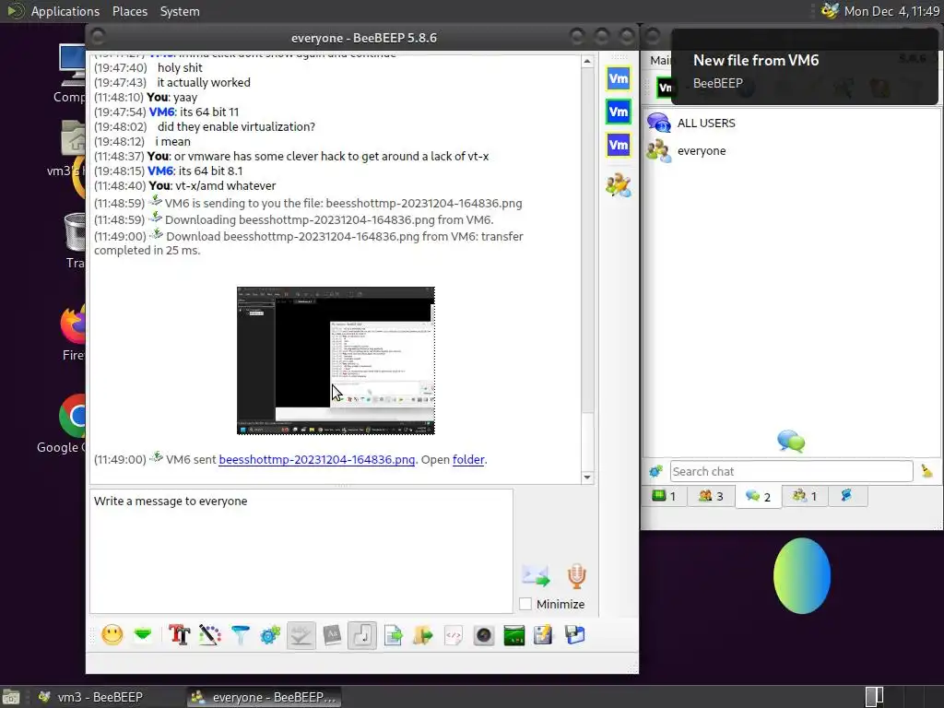This screenshot has width=944, height=708.
Task: Click the show desktop icon in taskbar
Action: pyautogui.click(x=11, y=697)
